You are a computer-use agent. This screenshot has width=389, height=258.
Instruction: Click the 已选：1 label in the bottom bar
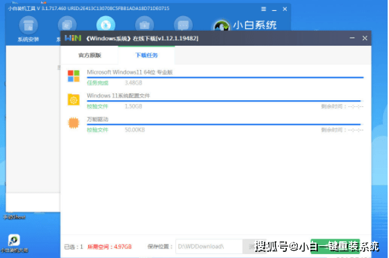[x=73, y=247]
